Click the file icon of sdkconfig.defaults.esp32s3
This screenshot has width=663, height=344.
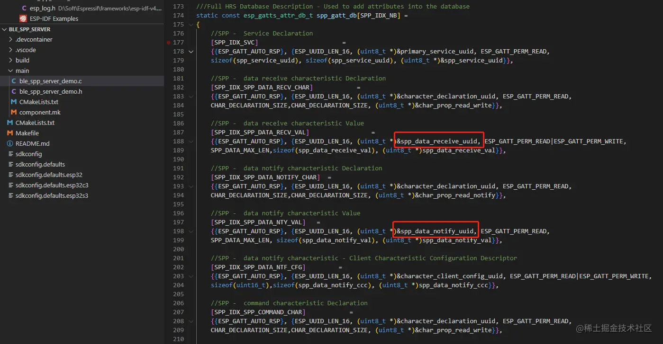click(x=10, y=196)
